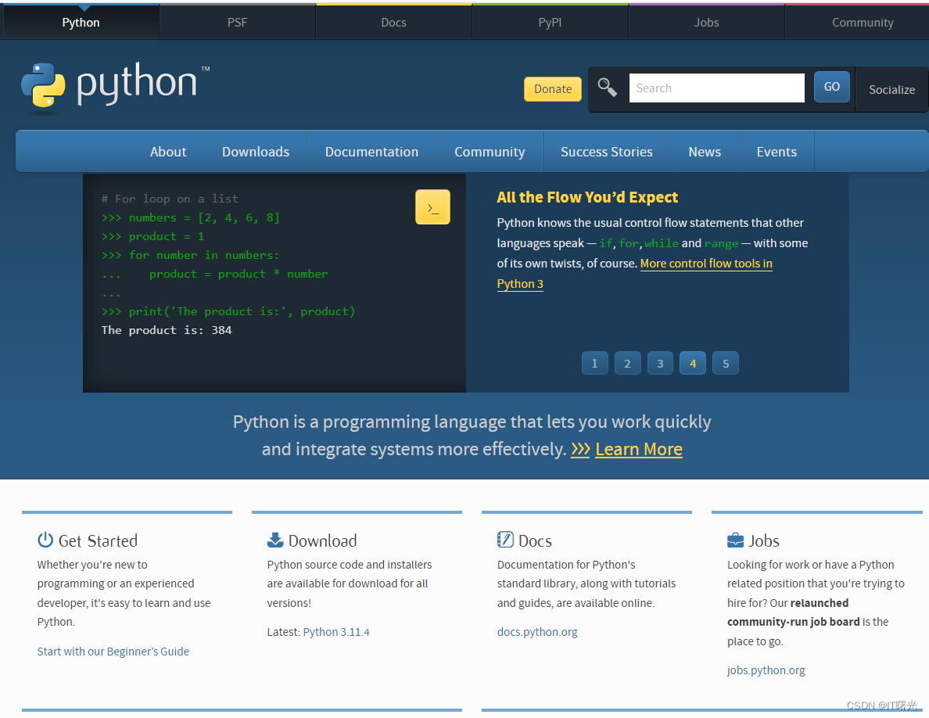Open the News menu

pos(705,152)
